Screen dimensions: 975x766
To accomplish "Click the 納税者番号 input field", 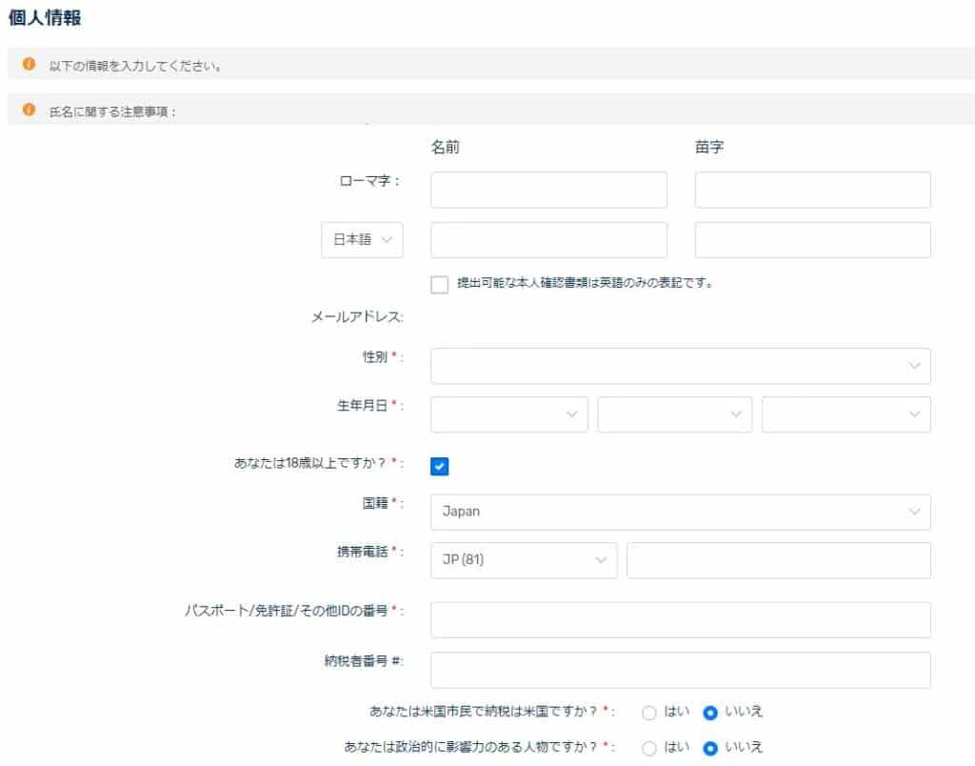I will pyautogui.click(x=680, y=670).
